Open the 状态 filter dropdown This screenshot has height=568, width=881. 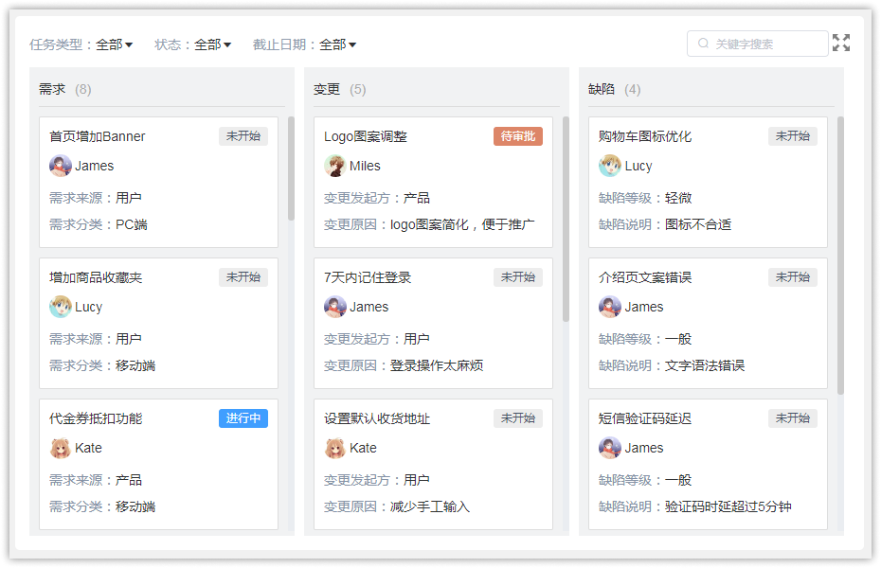pyautogui.click(x=212, y=44)
